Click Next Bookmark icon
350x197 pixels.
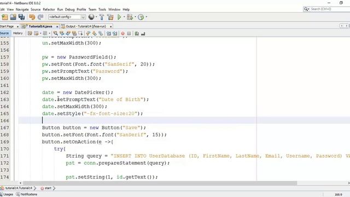click(95, 33)
